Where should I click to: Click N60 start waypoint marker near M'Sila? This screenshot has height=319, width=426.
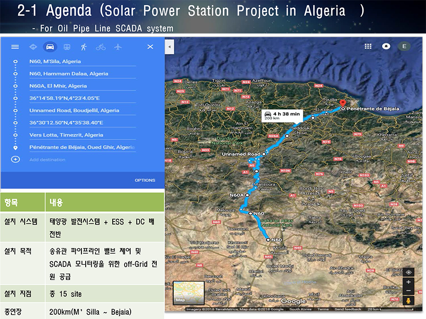click(x=268, y=240)
